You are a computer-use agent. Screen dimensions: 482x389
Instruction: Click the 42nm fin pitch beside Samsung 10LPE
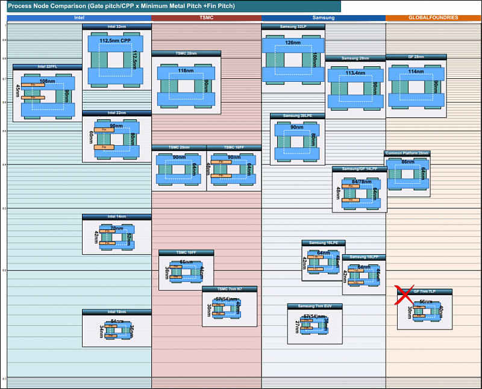point(304,263)
